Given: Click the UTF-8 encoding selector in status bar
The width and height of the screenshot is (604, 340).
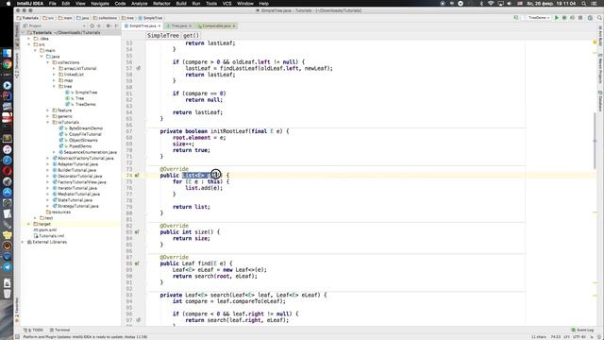Looking at the screenshot, I should [579, 337].
